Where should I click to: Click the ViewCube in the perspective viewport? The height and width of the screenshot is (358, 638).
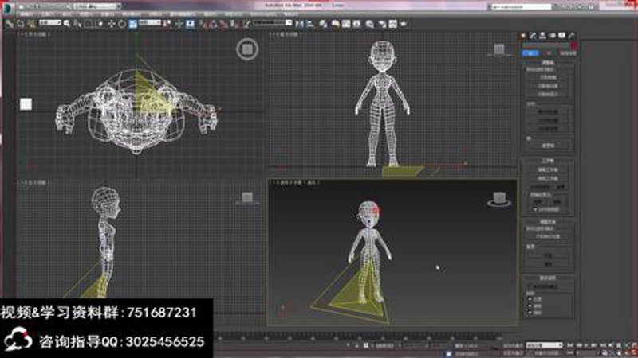click(499, 200)
